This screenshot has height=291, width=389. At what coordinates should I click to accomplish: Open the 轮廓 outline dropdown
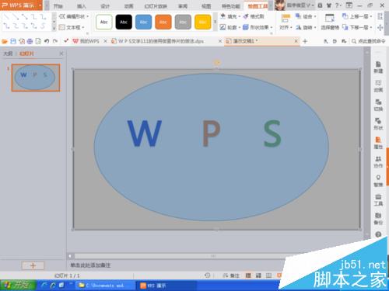coord(230,27)
